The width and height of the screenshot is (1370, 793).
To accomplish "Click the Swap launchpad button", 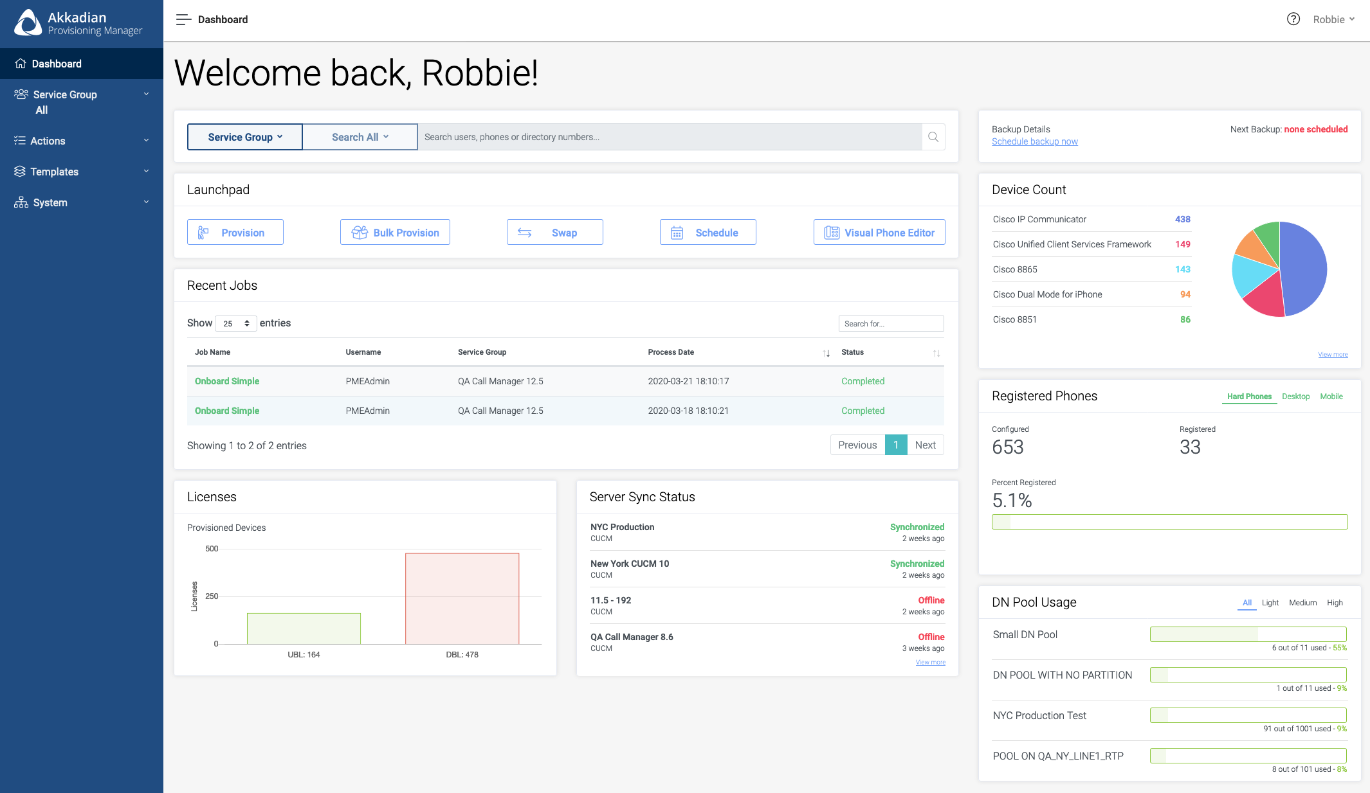I will click(x=554, y=233).
